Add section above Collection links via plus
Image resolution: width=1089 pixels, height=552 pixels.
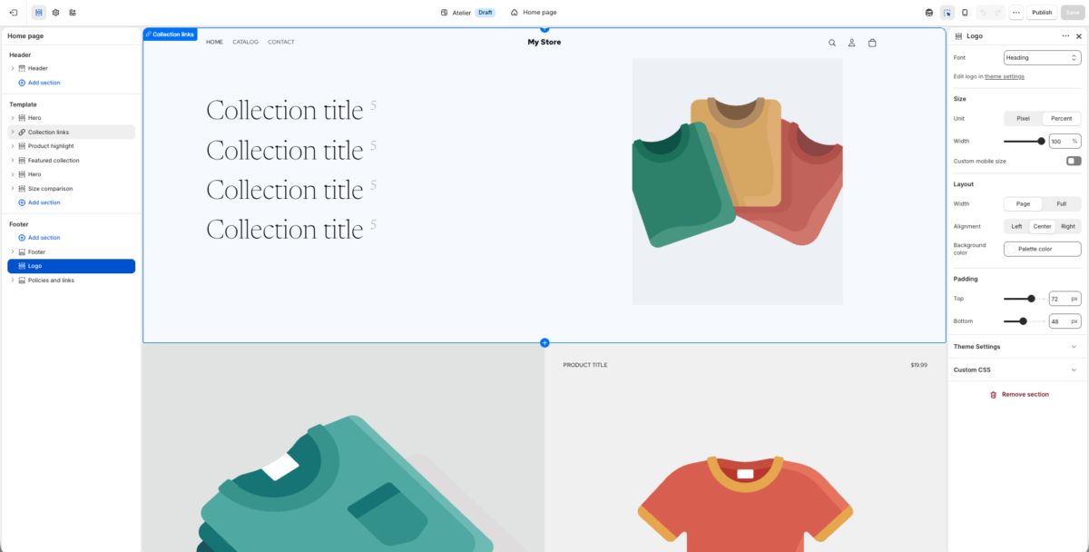point(544,29)
